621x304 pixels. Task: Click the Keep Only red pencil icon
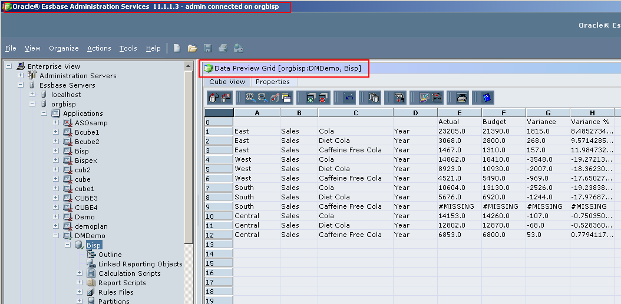coord(275,98)
